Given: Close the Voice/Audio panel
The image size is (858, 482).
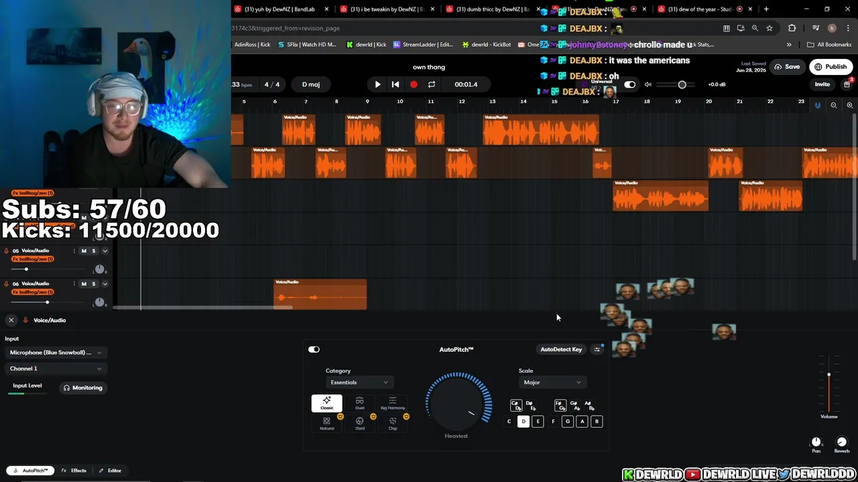Looking at the screenshot, I should pyautogui.click(x=11, y=320).
